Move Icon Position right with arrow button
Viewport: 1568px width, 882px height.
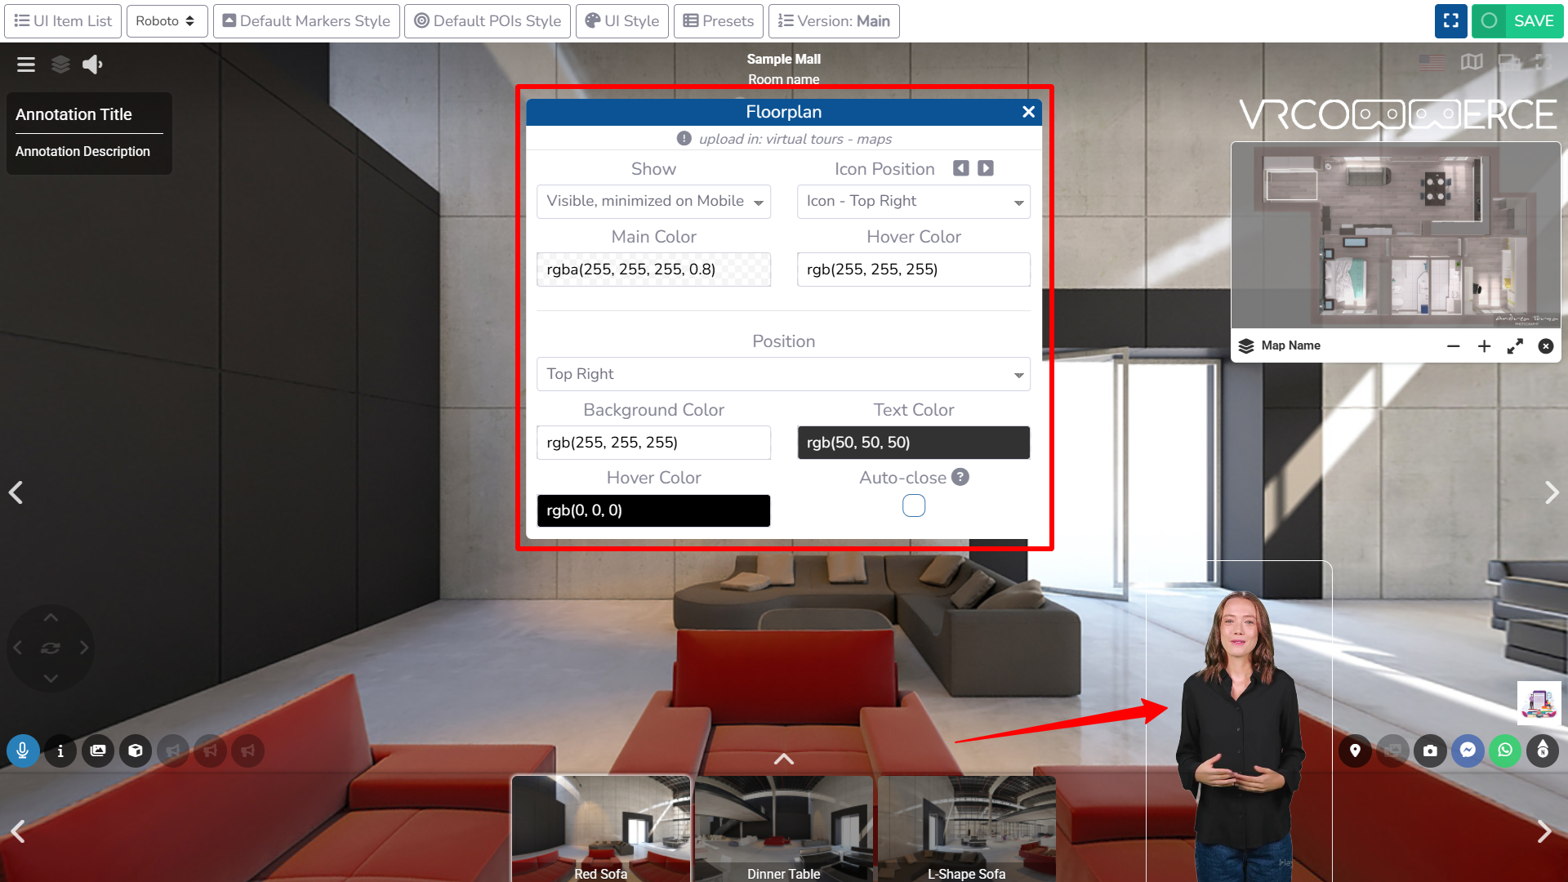click(986, 168)
